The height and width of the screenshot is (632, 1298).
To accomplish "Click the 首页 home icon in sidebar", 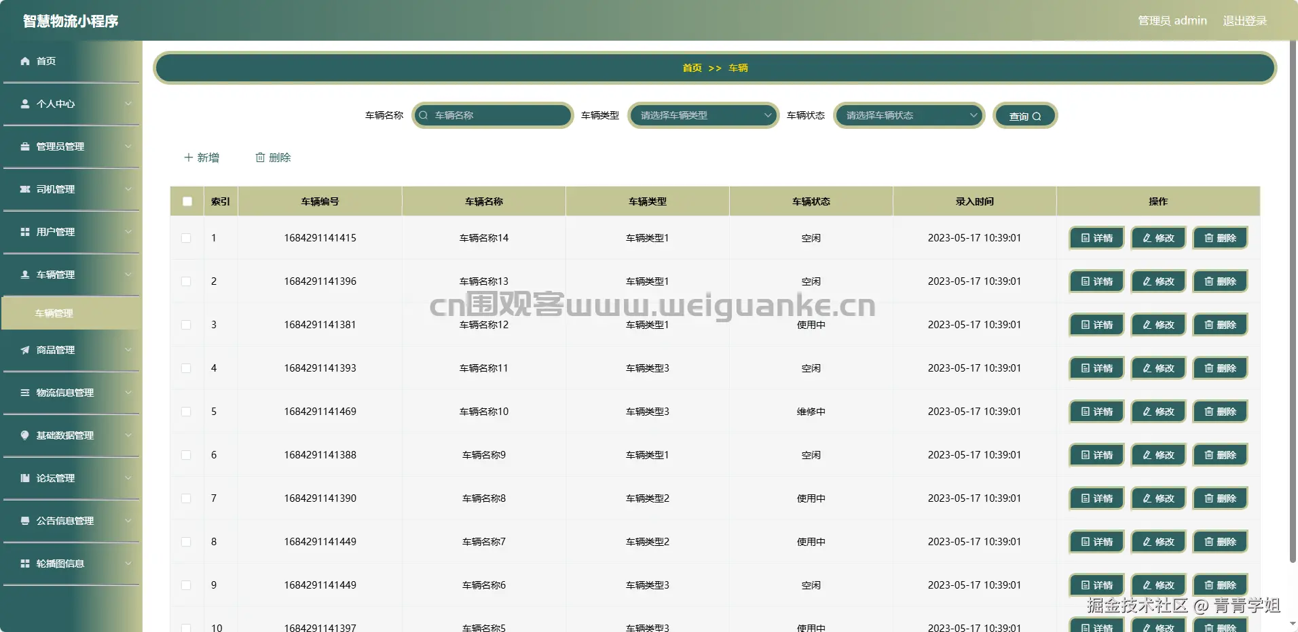I will (x=24, y=61).
